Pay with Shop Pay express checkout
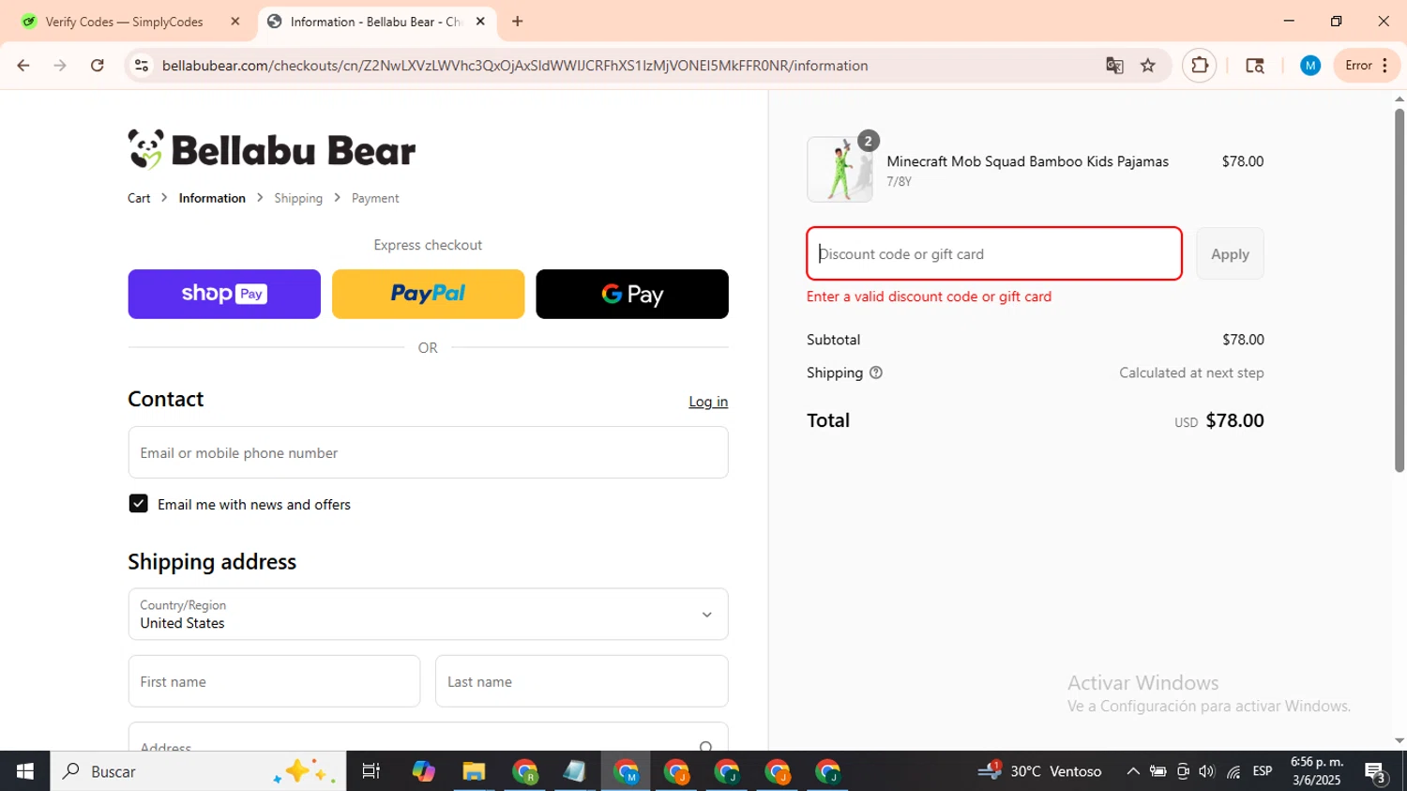 pos(224,294)
